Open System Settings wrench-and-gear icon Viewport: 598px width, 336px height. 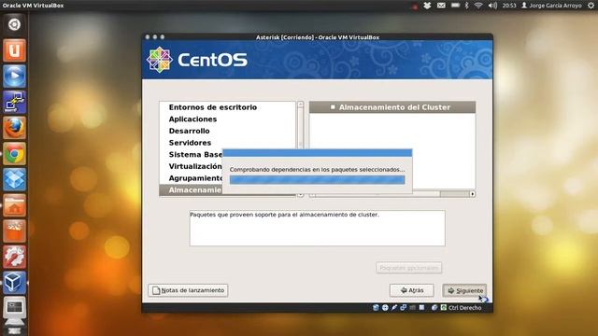15,258
